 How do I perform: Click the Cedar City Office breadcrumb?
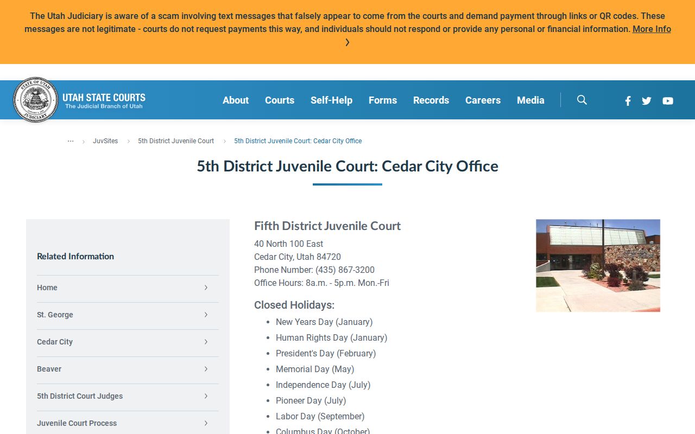(x=298, y=141)
